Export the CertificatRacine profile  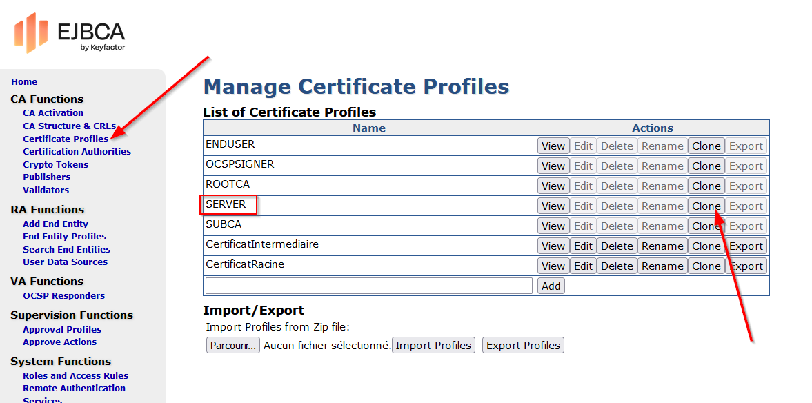[746, 266]
